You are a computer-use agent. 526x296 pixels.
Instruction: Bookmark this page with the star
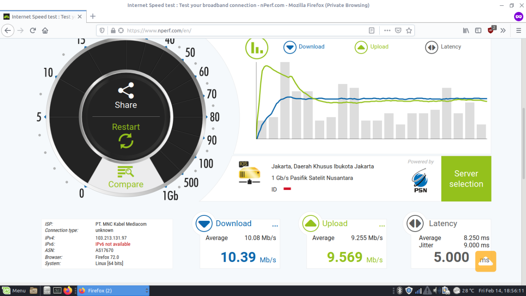tap(409, 30)
